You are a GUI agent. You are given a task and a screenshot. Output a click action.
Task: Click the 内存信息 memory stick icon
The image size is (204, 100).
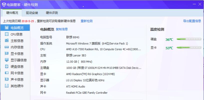[x=7, y=47]
